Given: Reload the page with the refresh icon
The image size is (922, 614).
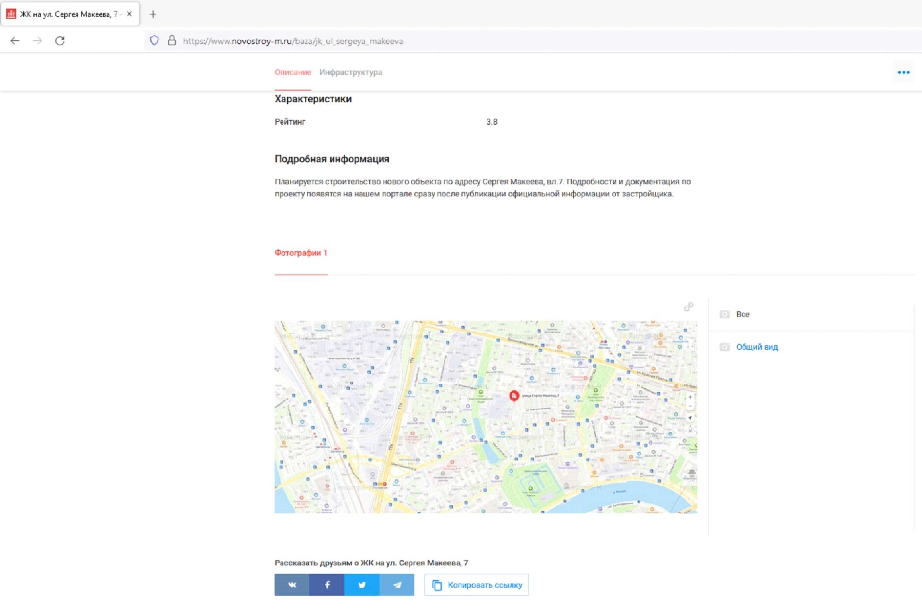Looking at the screenshot, I should click(x=60, y=41).
